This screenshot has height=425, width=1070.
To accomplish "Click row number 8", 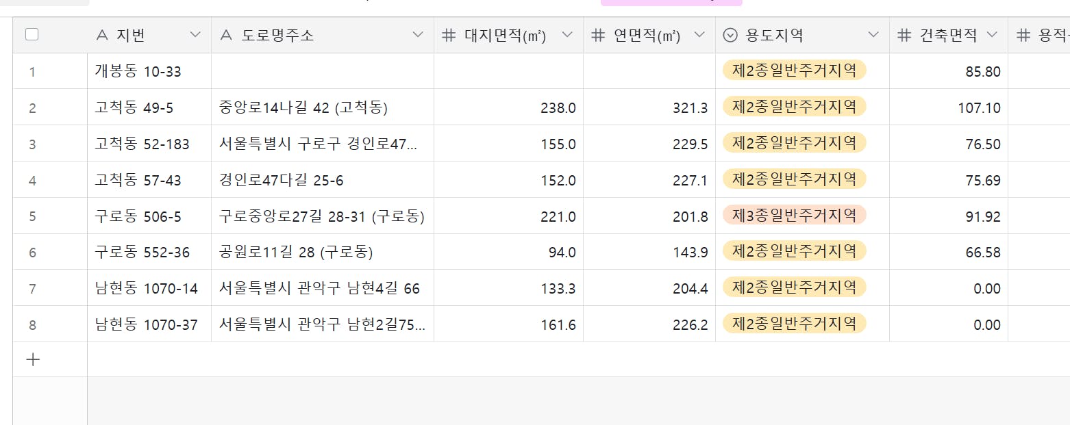I will [32, 324].
